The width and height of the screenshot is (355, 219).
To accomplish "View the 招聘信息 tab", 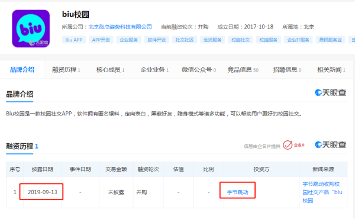I will pyautogui.click(x=287, y=70).
